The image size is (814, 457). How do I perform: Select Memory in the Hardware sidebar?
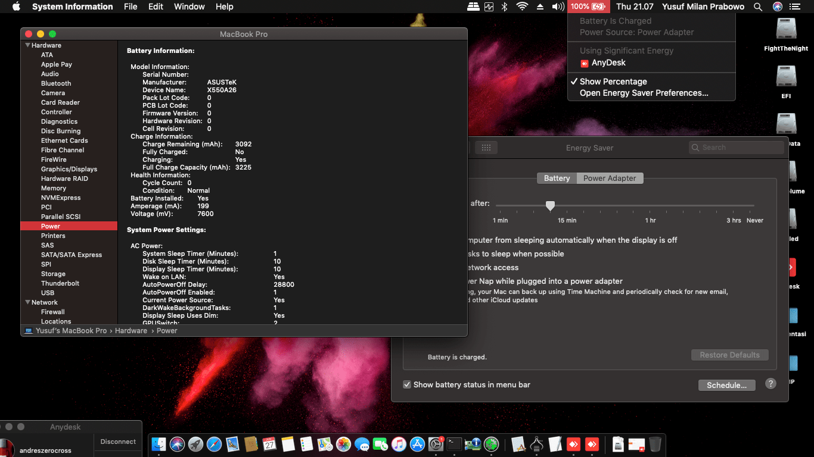pos(54,188)
